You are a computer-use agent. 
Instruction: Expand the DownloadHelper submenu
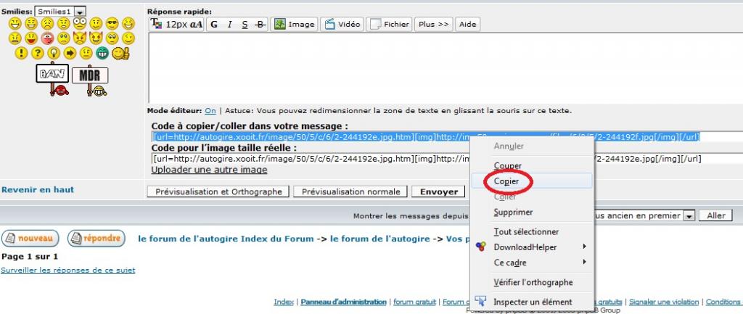[x=533, y=247]
